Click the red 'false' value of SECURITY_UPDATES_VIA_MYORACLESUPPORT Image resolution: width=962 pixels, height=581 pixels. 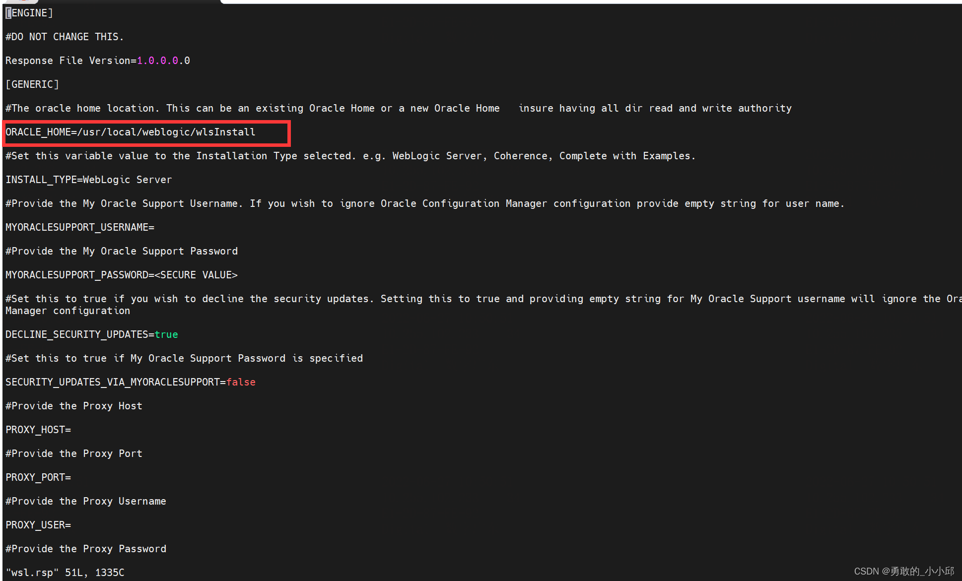pyautogui.click(x=241, y=382)
